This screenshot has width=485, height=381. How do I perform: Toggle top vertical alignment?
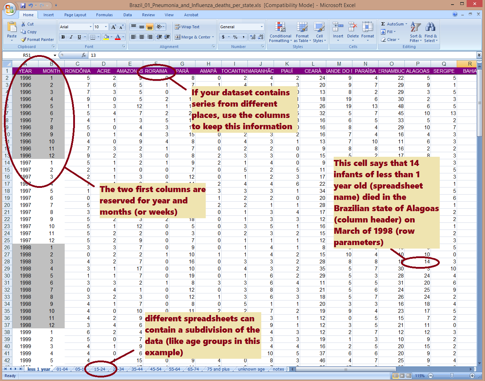point(133,27)
